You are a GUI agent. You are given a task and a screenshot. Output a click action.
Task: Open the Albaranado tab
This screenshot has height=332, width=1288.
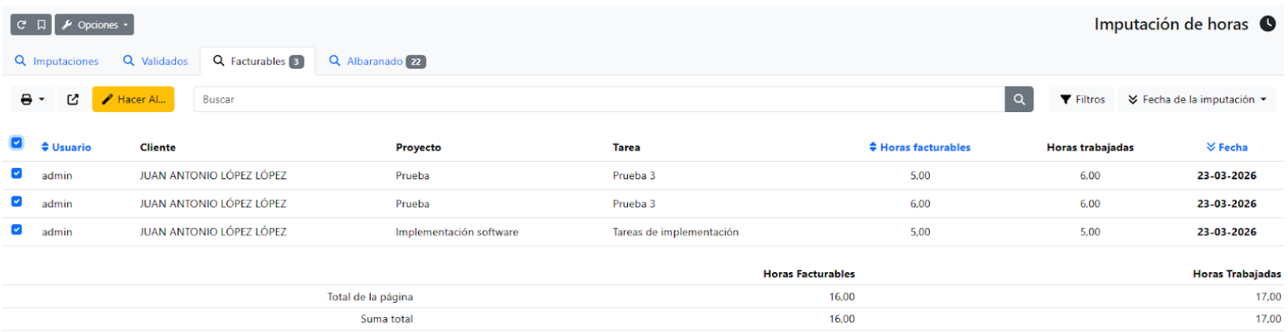pos(377,62)
